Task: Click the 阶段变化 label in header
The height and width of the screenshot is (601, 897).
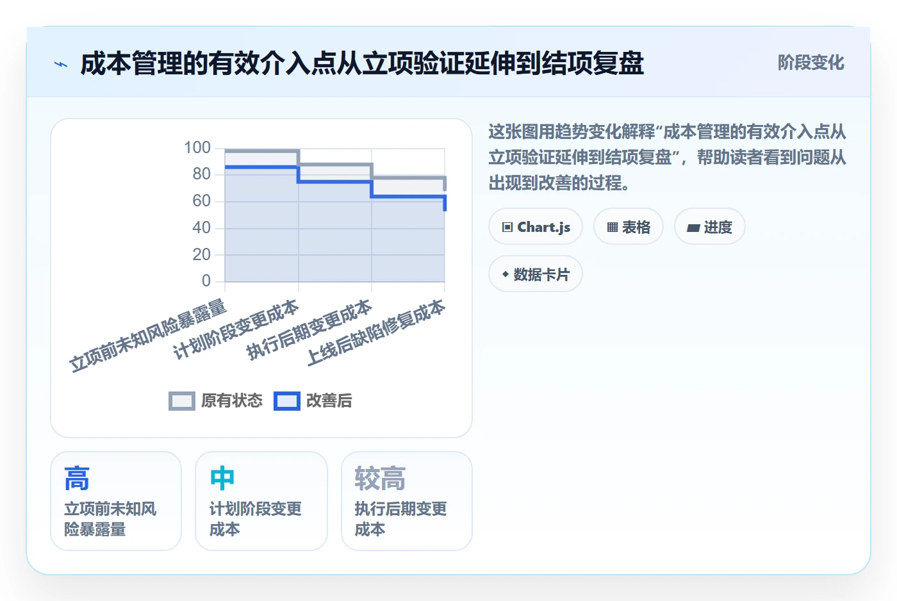Action: tap(811, 63)
